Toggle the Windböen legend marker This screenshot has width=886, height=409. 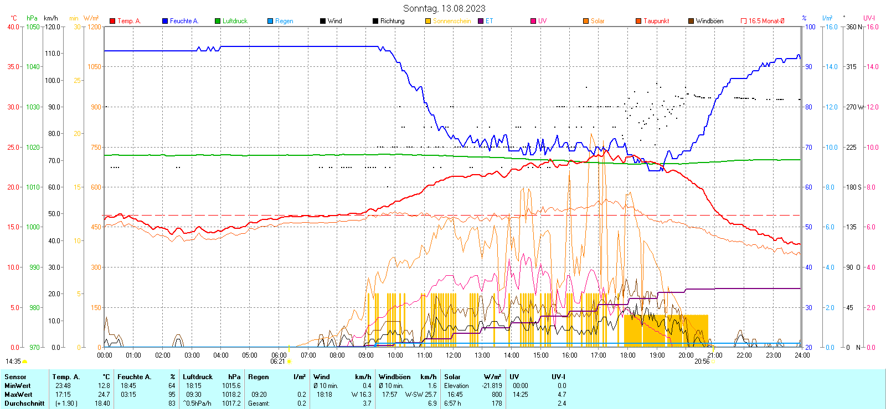pyautogui.click(x=691, y=21)
